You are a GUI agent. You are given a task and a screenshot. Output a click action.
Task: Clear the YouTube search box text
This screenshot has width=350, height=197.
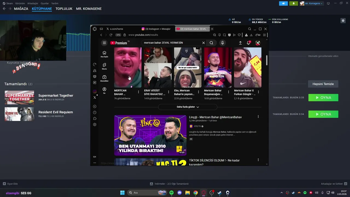click(x=203, y=43)
